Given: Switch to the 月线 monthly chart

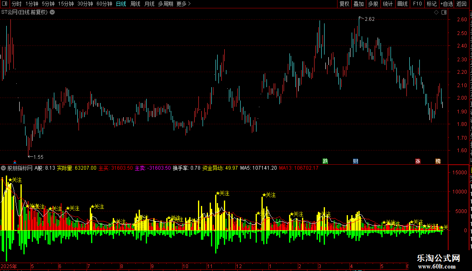Looking at the screenshot, I should (x=149, y=4).
